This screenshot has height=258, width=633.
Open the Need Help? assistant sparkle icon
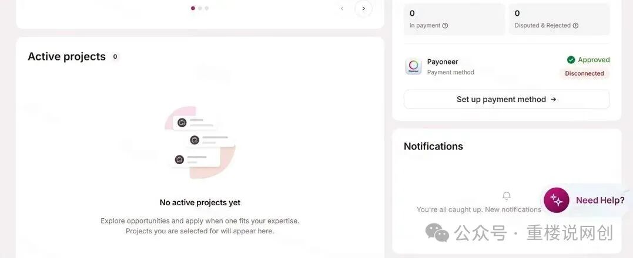(556, 200)
